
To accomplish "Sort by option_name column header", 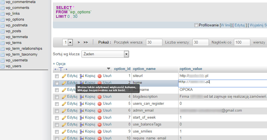I will tap(144, 69).
